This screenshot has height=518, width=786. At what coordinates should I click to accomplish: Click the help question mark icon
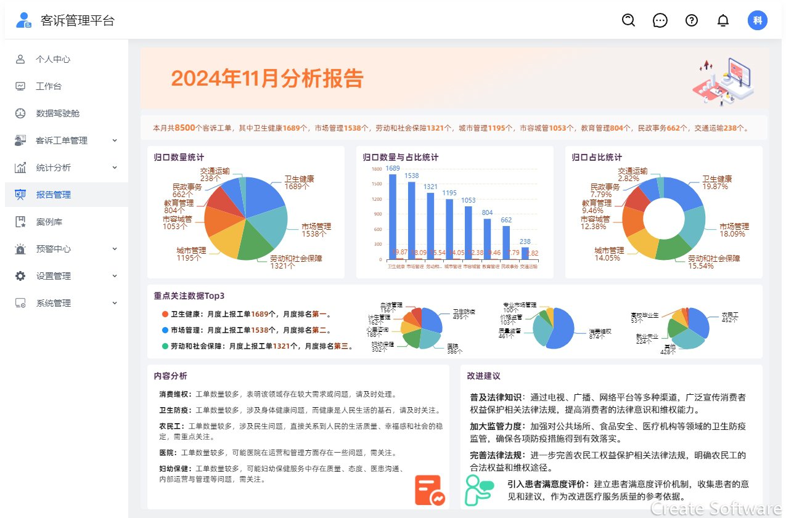click(691, 20)
